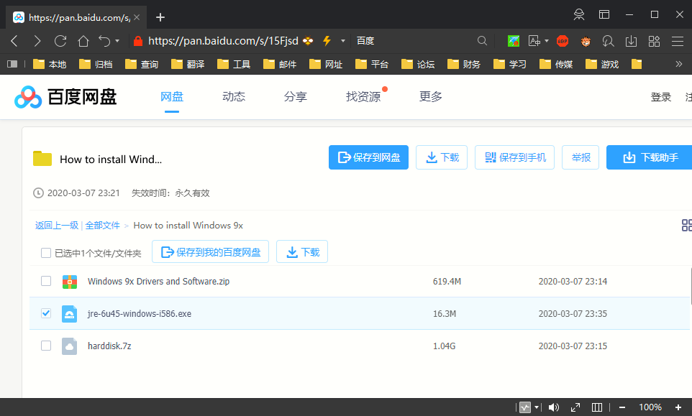This screenshot has width=692, height=416.
Task: Expand the address bar dropdown arrow
Action: pos(343,41)
